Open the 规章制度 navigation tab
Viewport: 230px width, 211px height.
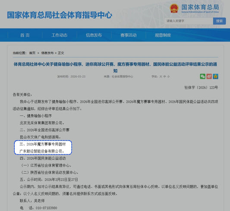pos(163,35)
